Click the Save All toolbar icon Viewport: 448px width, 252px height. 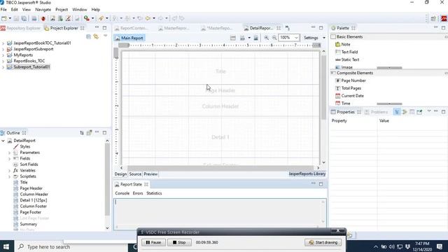point(24,19)
